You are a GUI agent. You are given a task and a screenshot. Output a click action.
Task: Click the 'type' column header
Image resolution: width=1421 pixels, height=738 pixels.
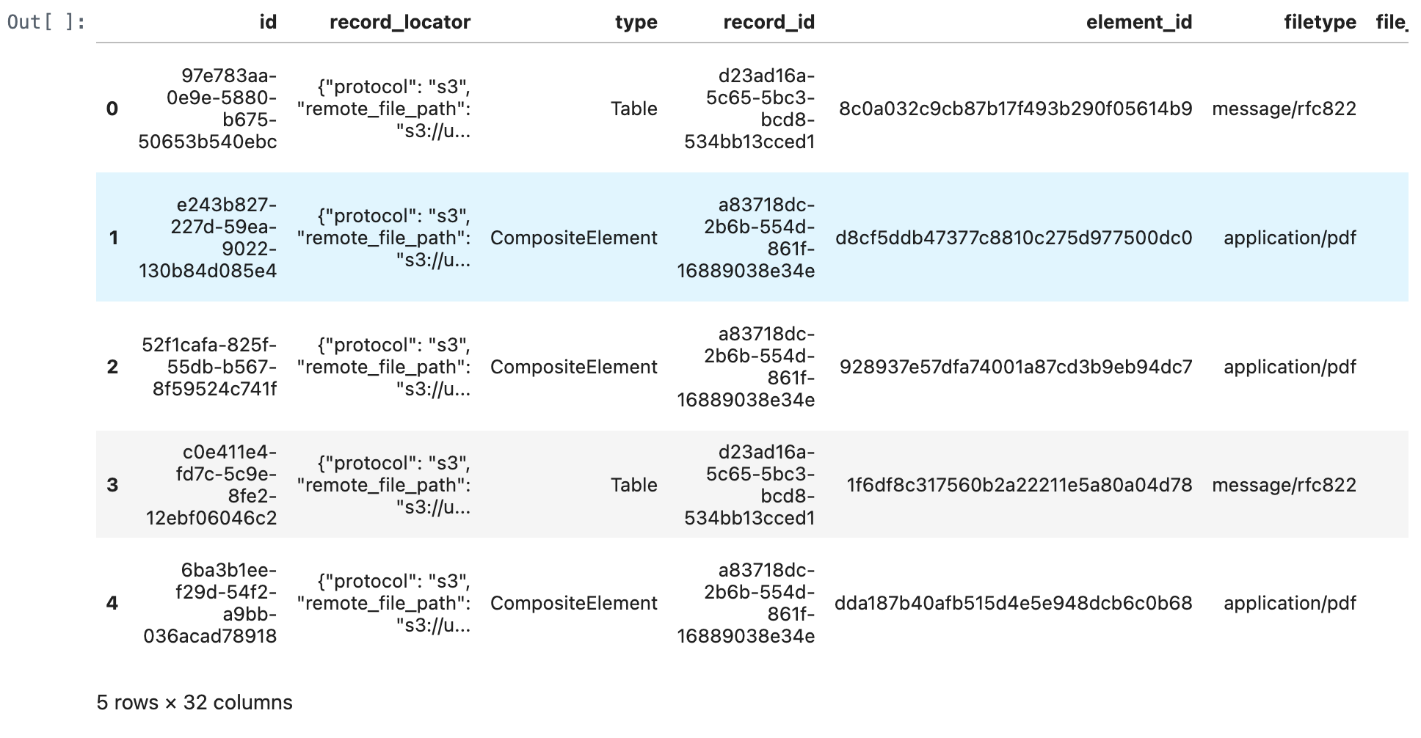click(636, 22)
